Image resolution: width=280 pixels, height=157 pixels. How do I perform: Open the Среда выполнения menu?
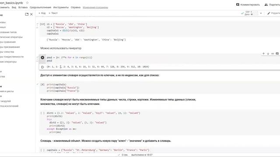click(40, 7)
